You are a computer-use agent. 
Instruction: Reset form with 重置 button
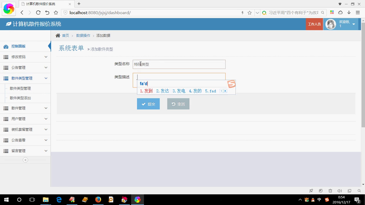coord(178,104)
